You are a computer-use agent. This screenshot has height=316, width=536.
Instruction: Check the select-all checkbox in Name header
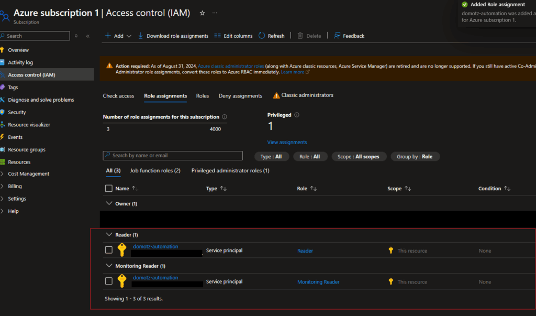pyautogui.click(x=109, y=189)
